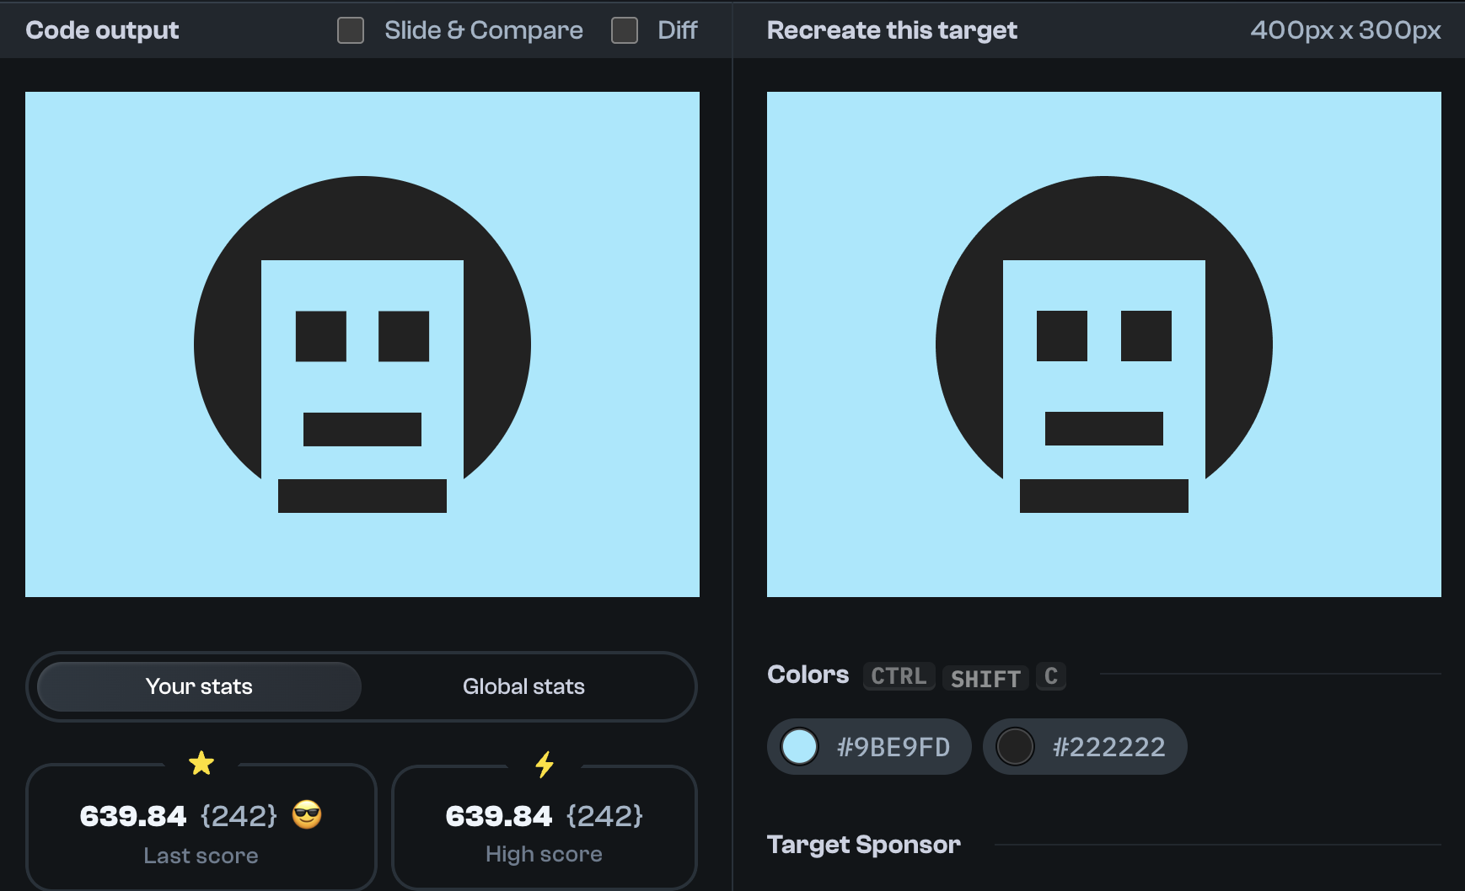Copy the #222222 color chip
The height and width of the screenshot is (891, 1465).
click(x=1085, y=746)
